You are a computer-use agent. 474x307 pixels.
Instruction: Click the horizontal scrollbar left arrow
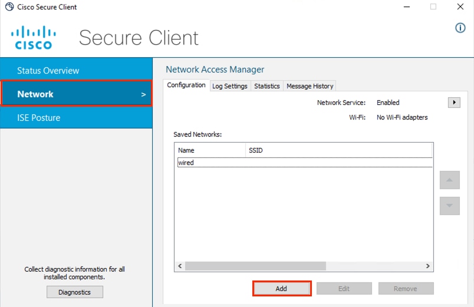[180, 266]
